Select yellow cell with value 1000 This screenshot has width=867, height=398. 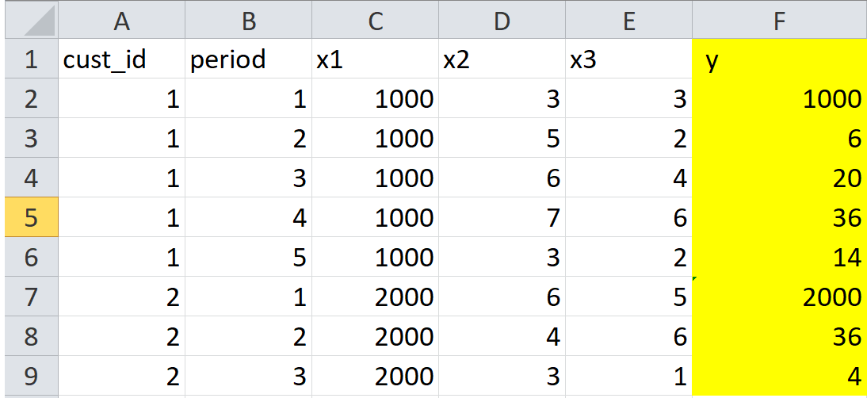click(779, 99)
